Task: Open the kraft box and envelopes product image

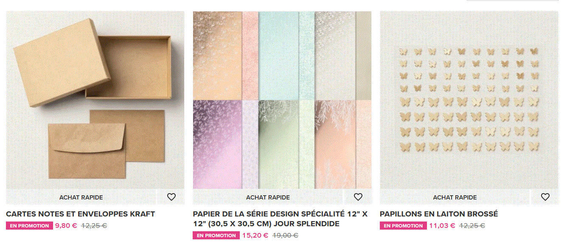Action: (95, 100)
